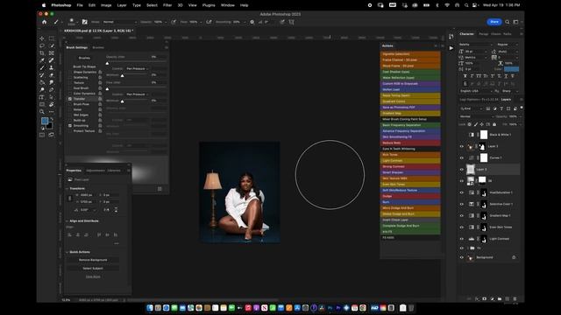Image resolution: width=561 pixels, height=315 pixels.
Task: Click the blue foreground color swatch
Action: (x=45, y=121)
